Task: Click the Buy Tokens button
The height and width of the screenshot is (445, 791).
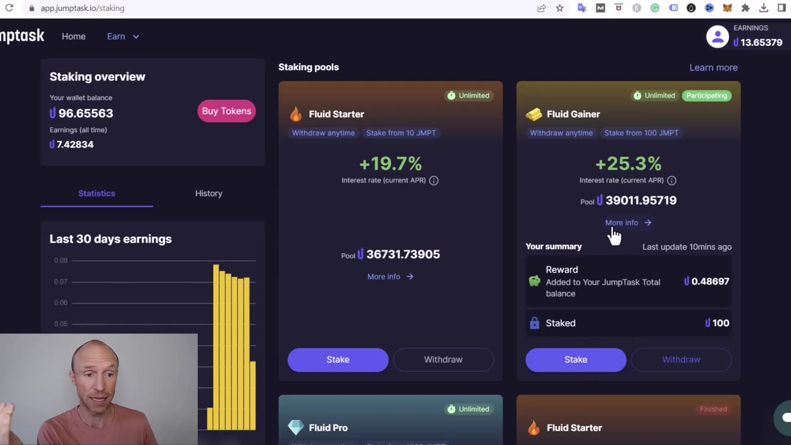Action: (x=226, y=111)
